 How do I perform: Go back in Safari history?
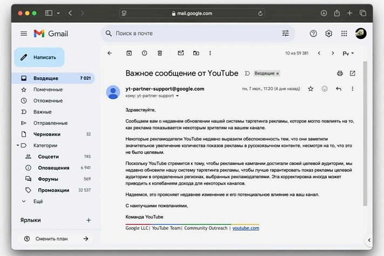click(x=70, y=13)
